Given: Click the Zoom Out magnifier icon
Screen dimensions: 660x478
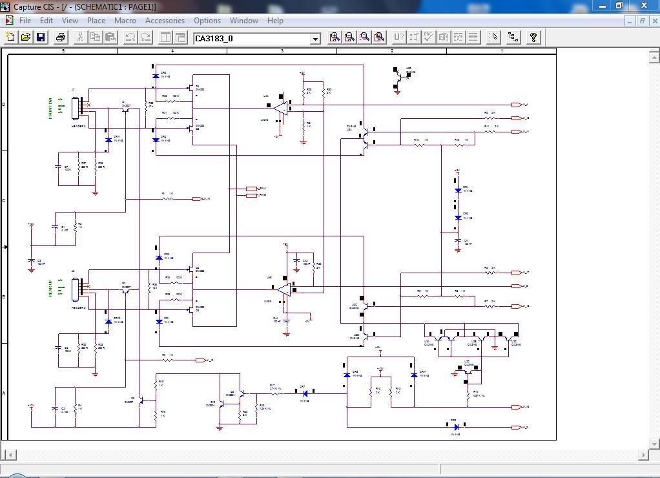Looking at the screenshot, I should (x=349, y=37).
